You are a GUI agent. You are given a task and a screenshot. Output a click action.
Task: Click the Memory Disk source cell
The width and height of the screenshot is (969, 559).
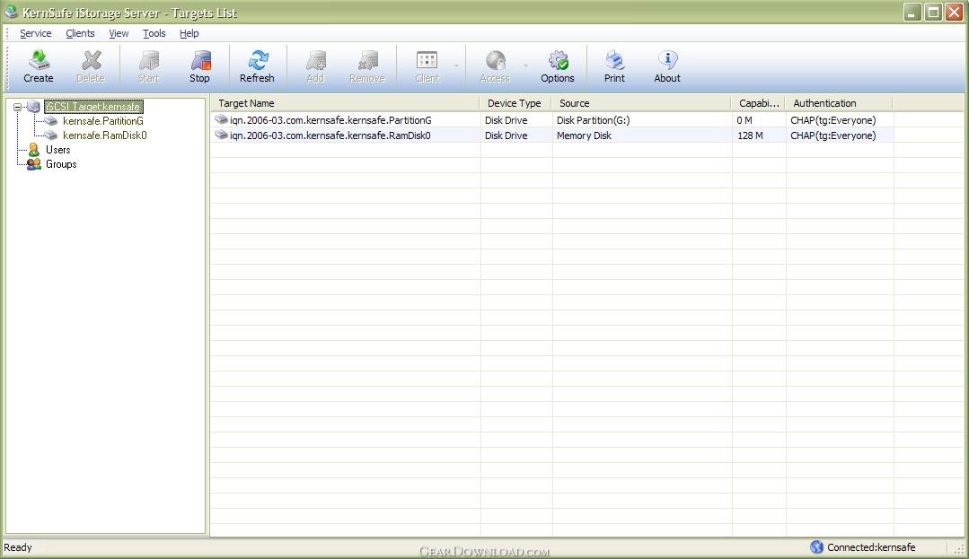click(x=584, y=135)
